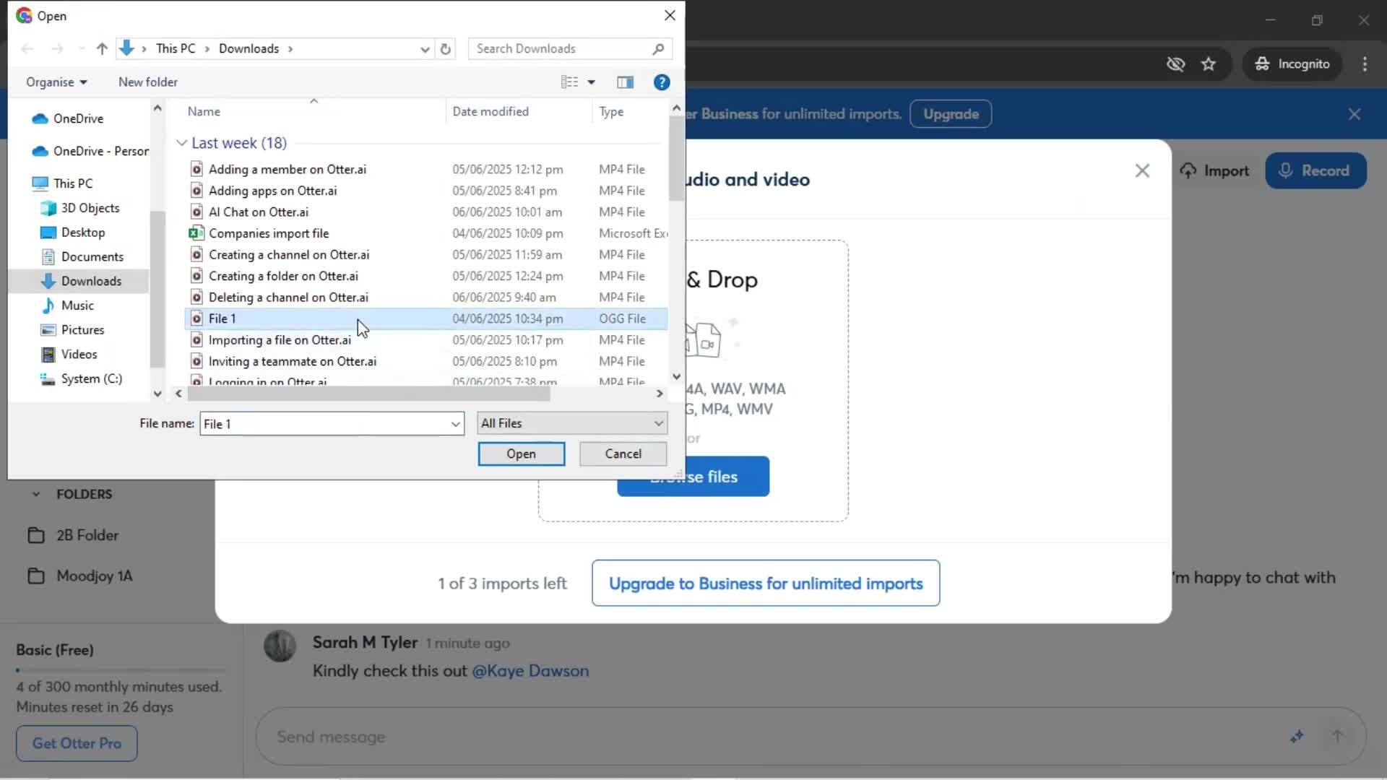Select Companies import file Excel icon

click(196, 233)
